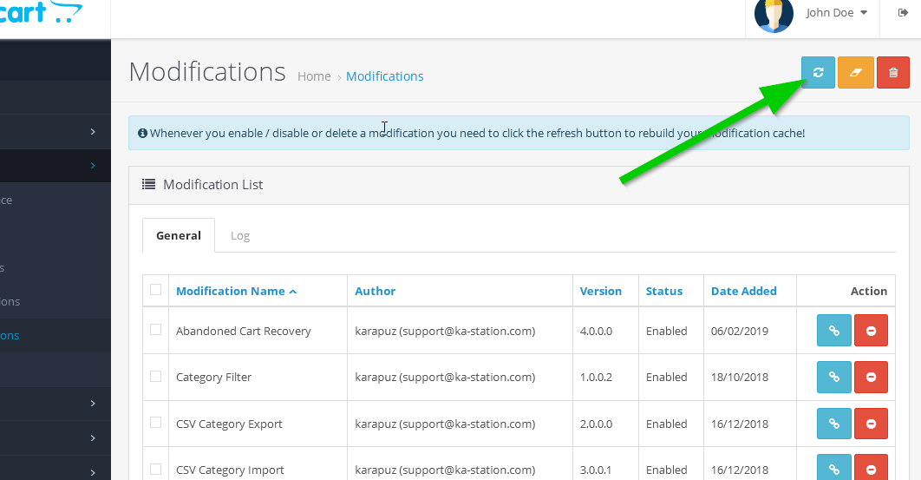Disable the Abandoned Cart Recovery modification

(x=871, y=331)
